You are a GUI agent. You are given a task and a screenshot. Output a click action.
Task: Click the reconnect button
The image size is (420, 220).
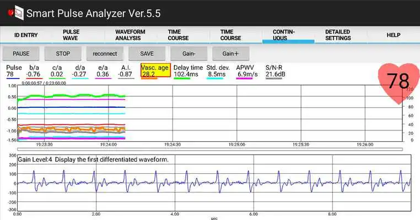pyautogui.click(x=105, y=54)
